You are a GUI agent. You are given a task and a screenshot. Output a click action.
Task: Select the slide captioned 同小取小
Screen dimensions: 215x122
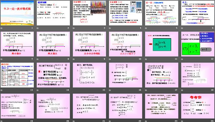(x=17, y=44)
